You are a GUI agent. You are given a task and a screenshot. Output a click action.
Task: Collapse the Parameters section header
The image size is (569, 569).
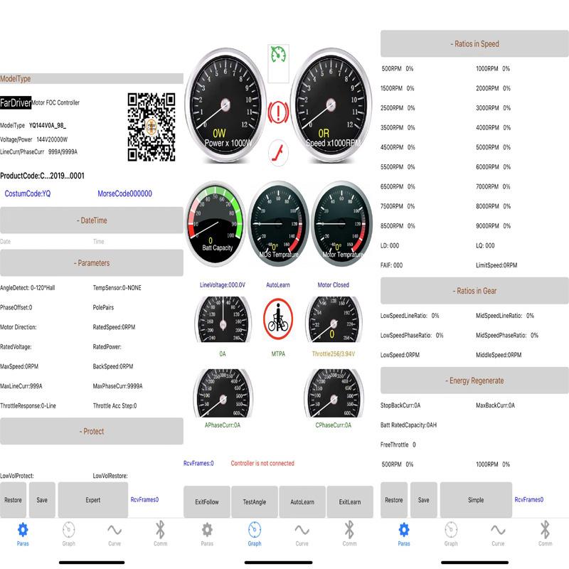pyautogui.click(x=92, y=262)
